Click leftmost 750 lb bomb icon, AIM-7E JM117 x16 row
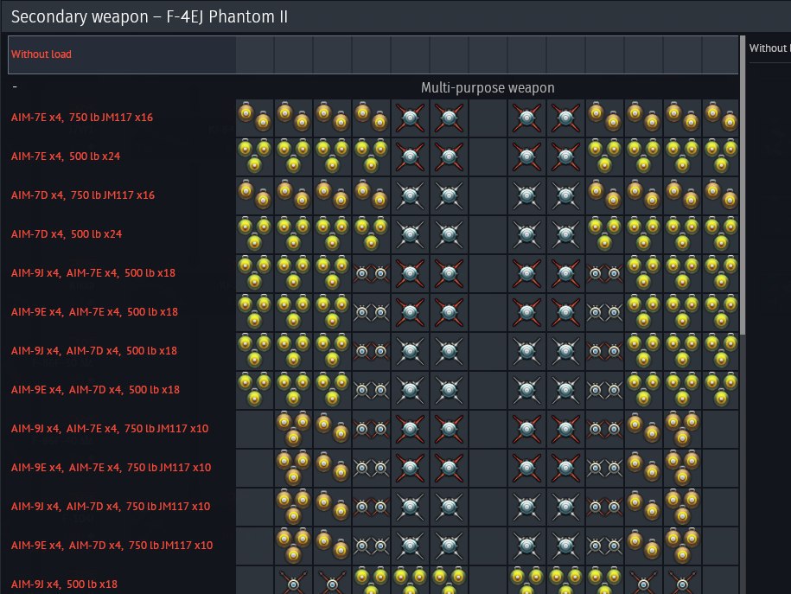 click(x=255, y=117)
